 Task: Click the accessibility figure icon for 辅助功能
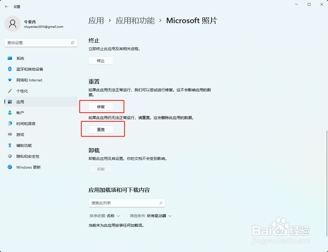(10, 145)
